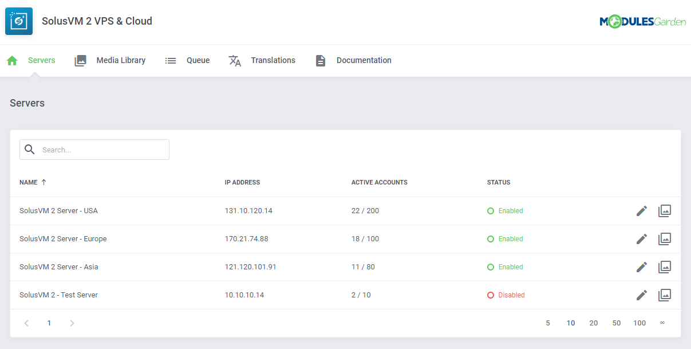691x349 pixels.
Task: Click the SolusVM 2 module logo icon
Action: (x=19, y=21)
